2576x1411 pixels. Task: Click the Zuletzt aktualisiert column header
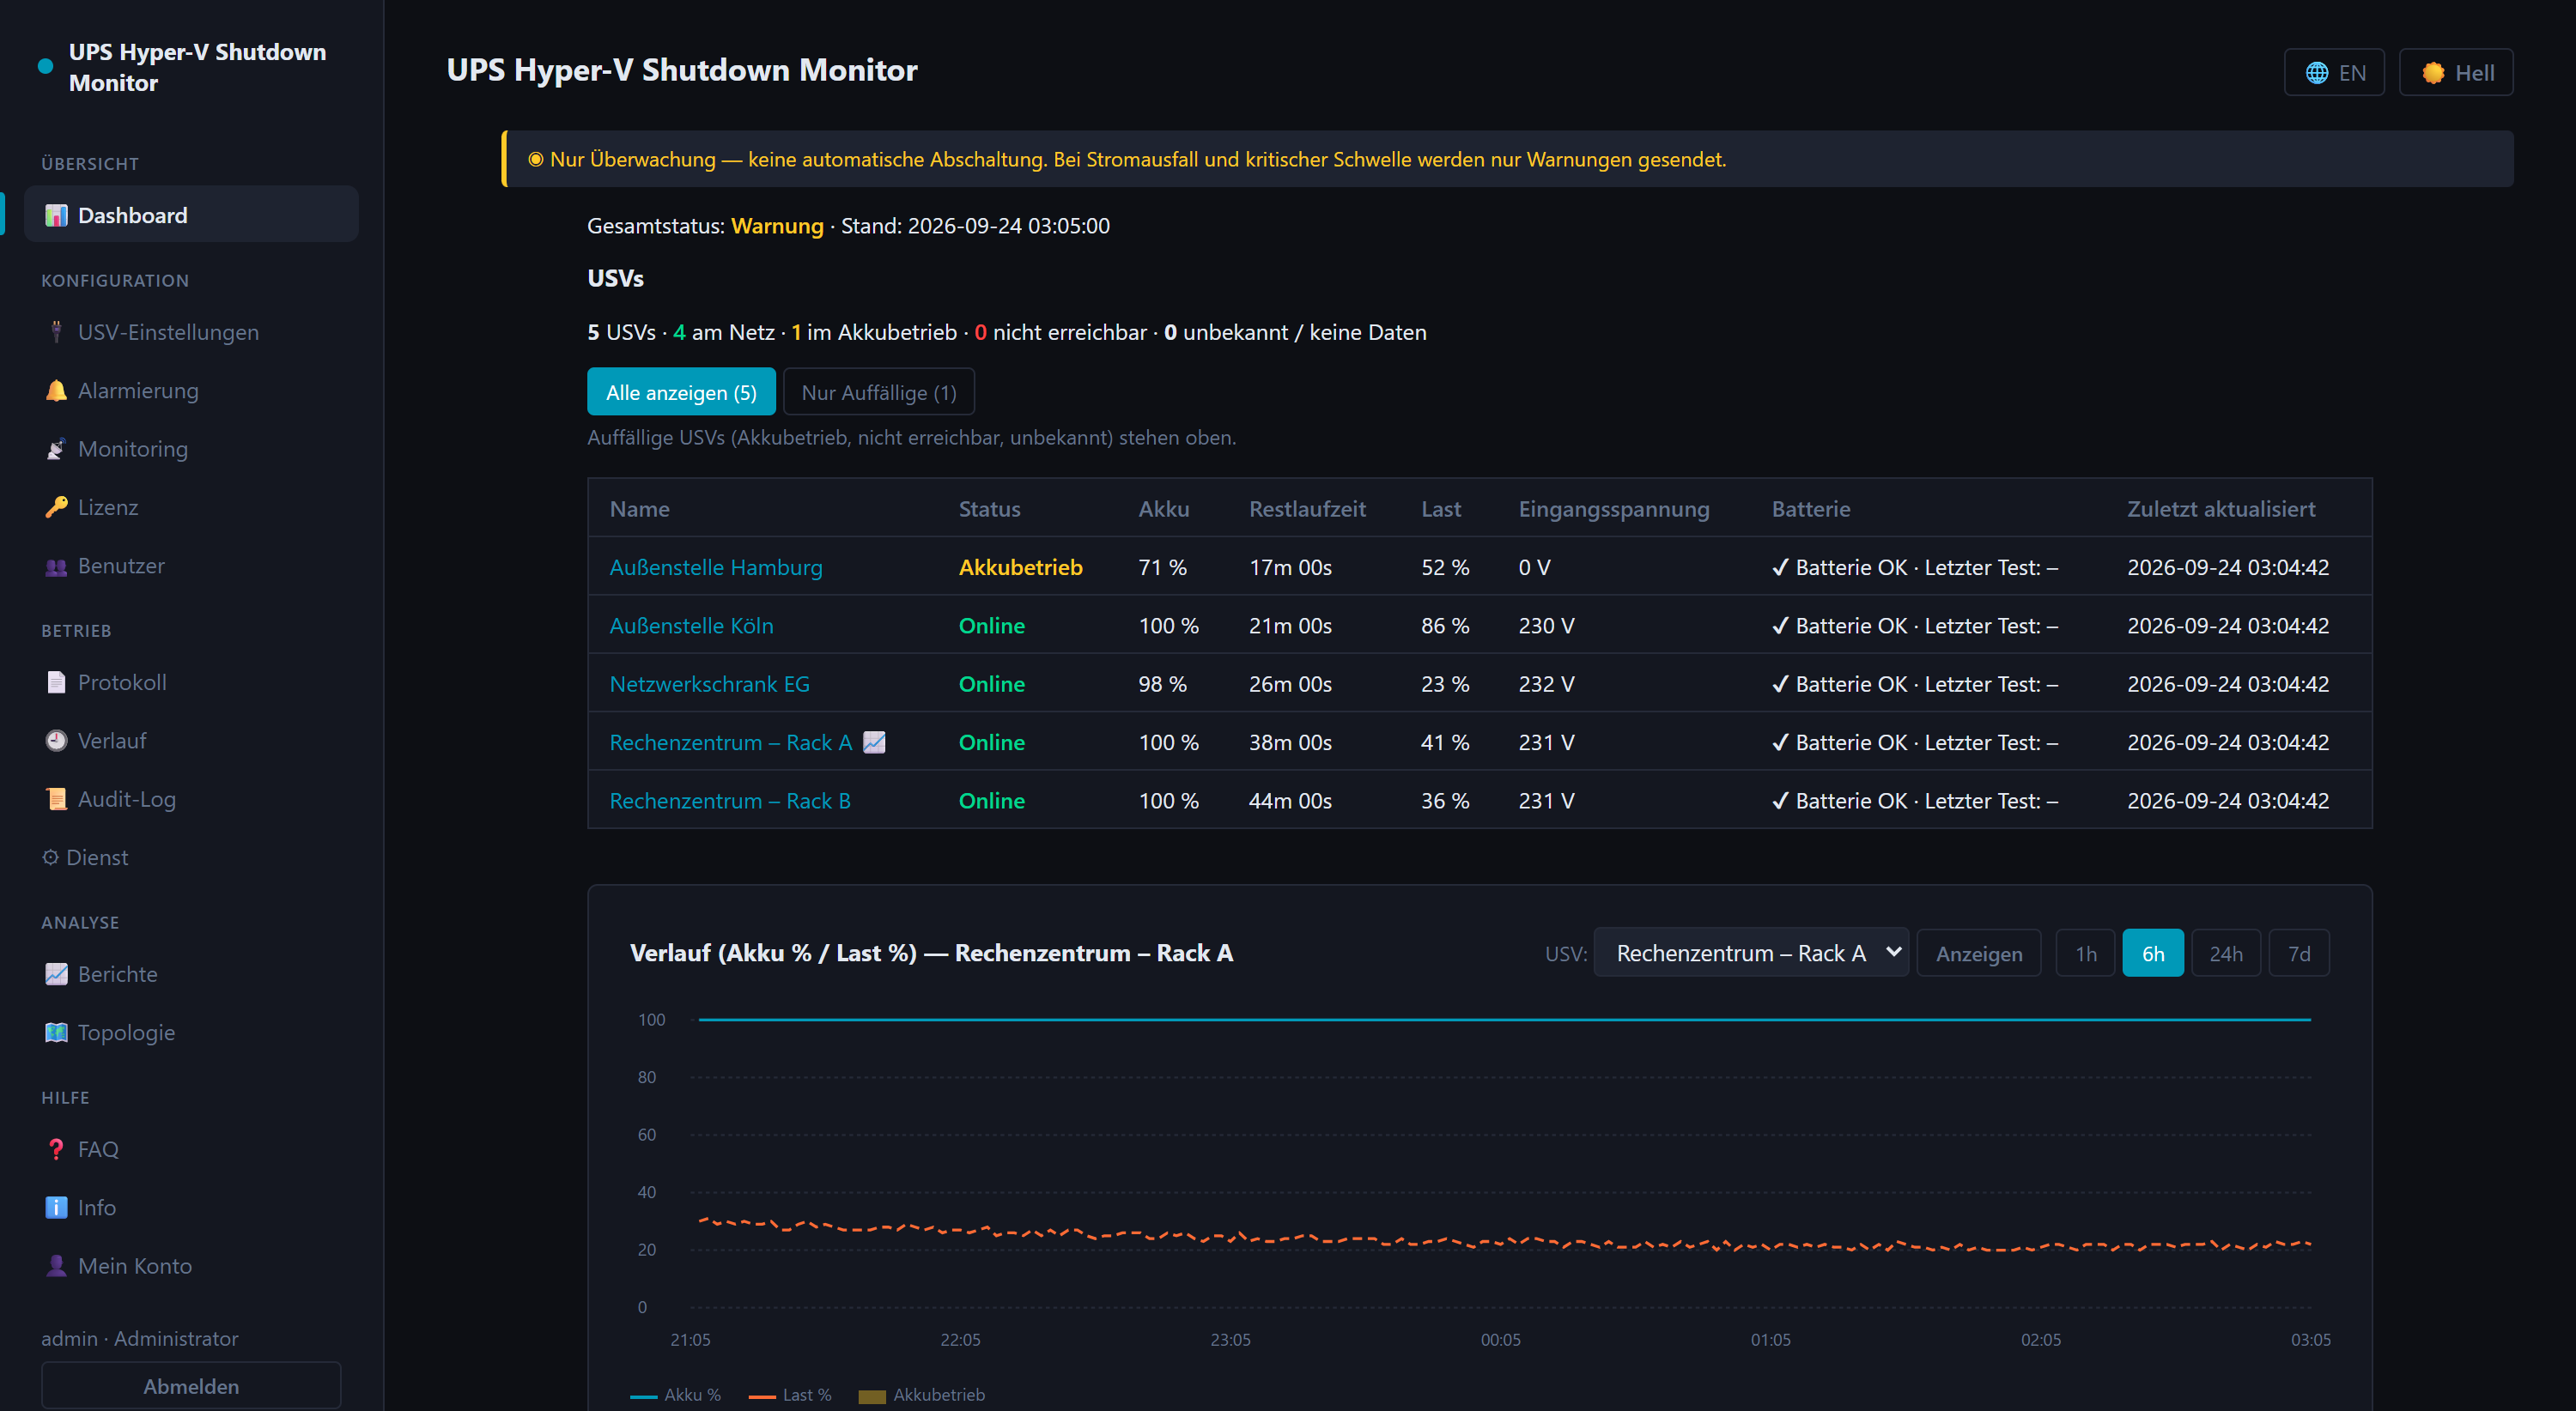coord(2220,509)
